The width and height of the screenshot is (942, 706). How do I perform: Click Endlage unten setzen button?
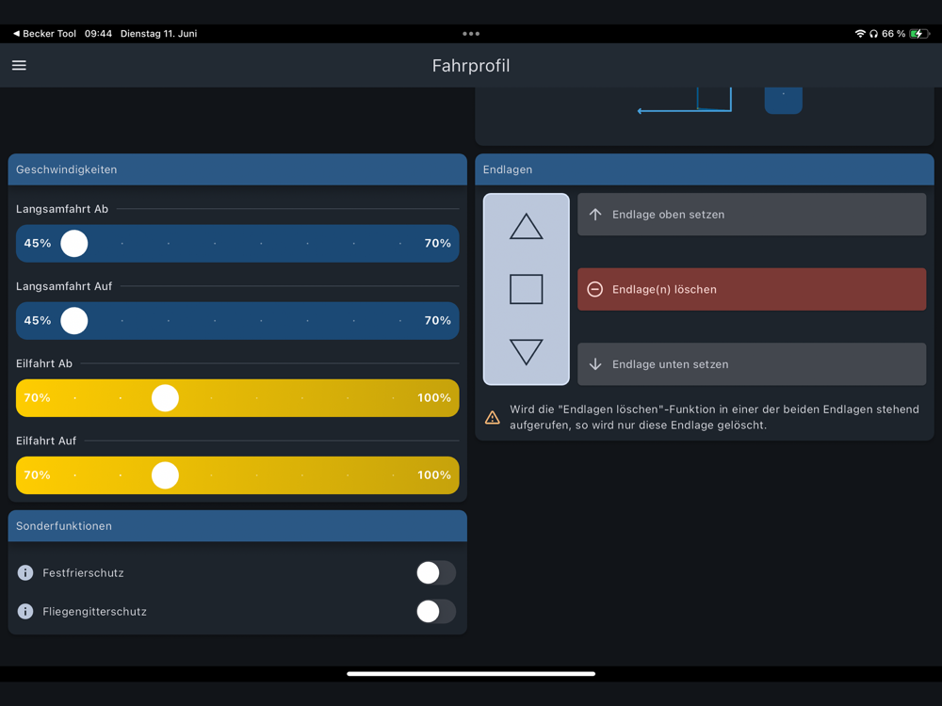(752, 364)
